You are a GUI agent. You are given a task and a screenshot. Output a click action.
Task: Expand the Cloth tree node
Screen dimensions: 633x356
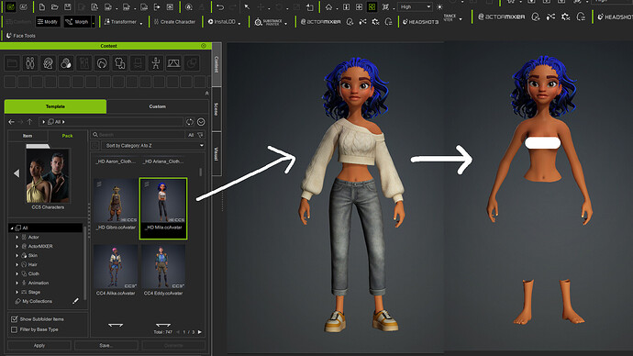click(17, 273)
